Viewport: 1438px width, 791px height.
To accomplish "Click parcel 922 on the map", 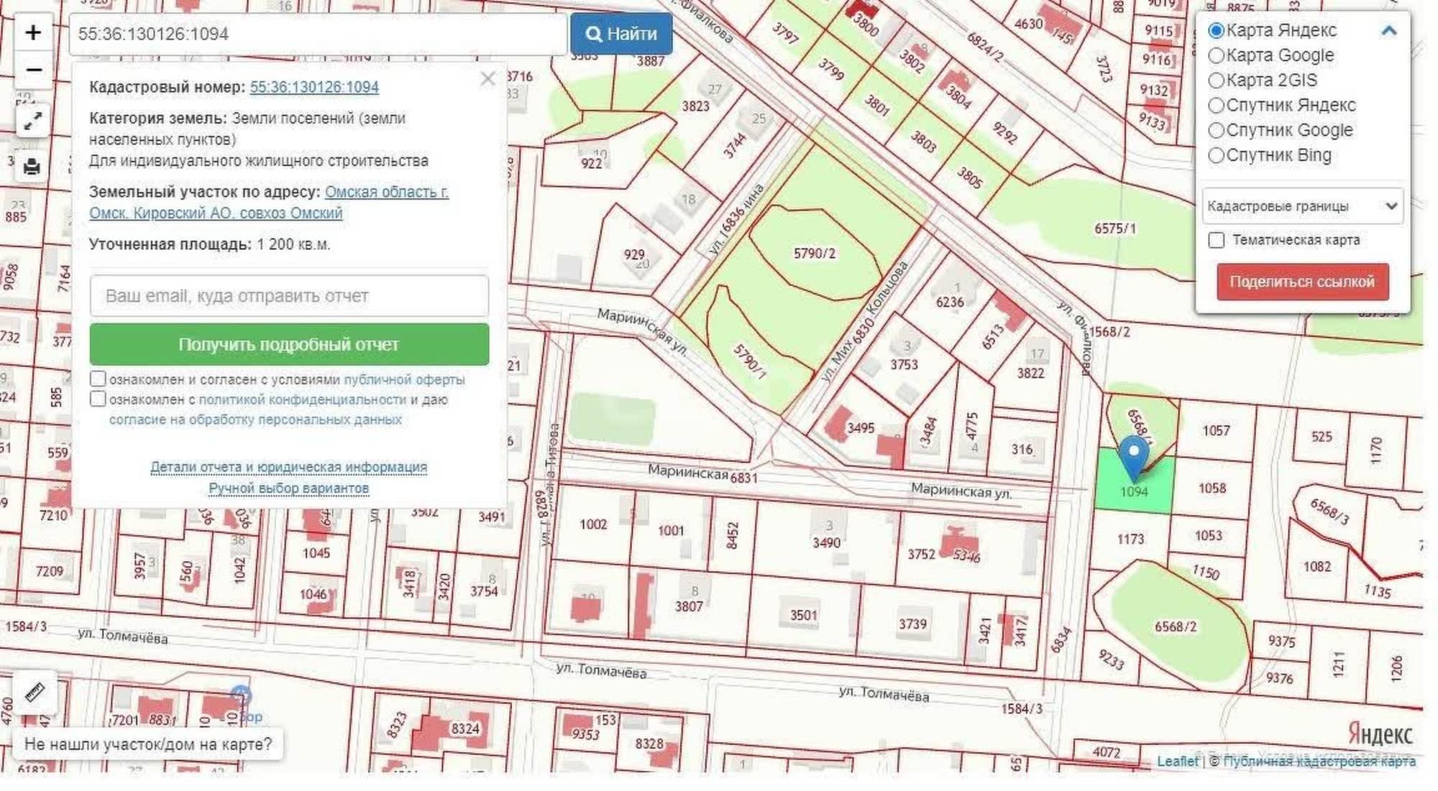I will [x=592, y=163].
